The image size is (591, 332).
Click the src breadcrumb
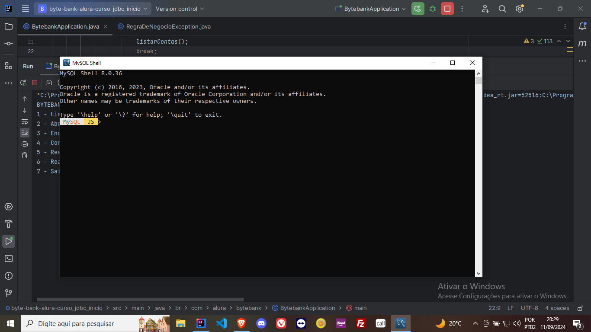point(117,308)
